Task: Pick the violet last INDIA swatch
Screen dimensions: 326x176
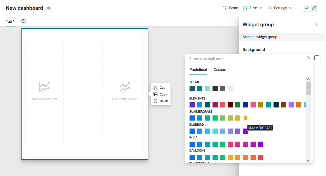Action: click(261, 144)
